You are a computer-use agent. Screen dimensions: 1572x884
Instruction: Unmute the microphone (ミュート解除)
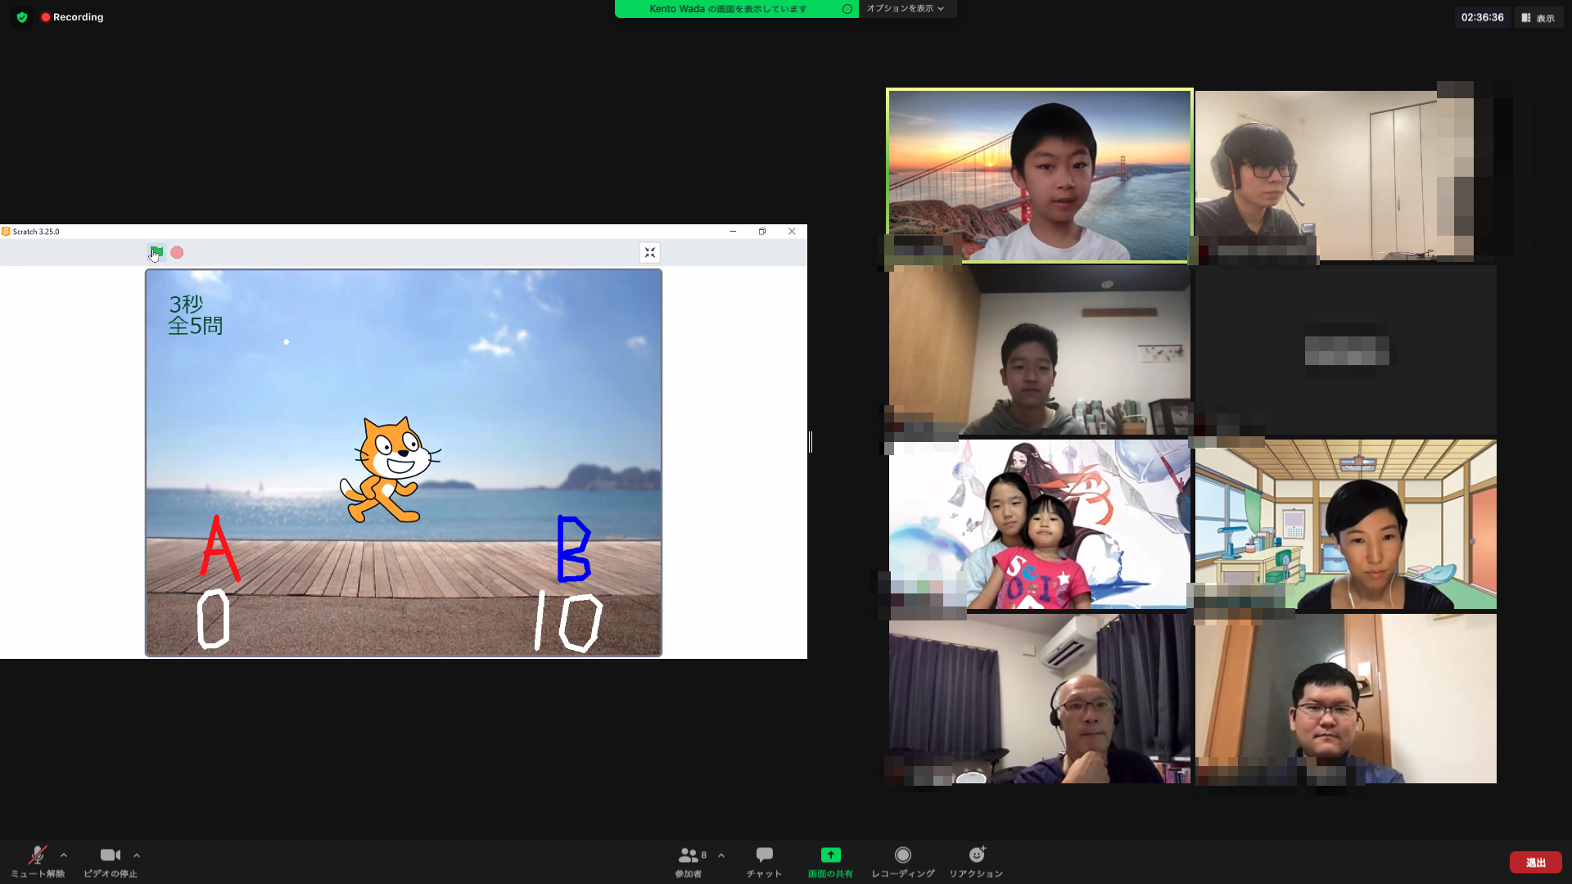[38, 862]
